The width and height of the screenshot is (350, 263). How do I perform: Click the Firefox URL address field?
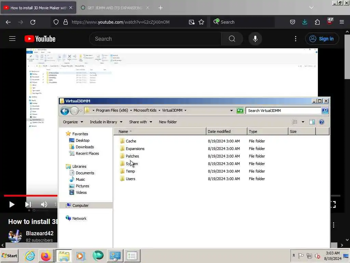121,22
